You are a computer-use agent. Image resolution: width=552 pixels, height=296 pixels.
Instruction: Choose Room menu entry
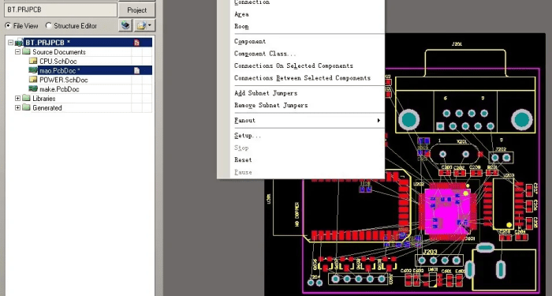click(241, 26)
